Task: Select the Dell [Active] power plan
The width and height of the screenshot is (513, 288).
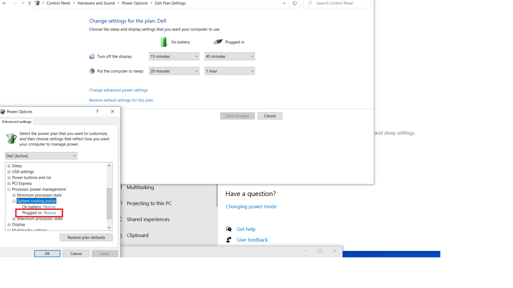Action: 41,156
